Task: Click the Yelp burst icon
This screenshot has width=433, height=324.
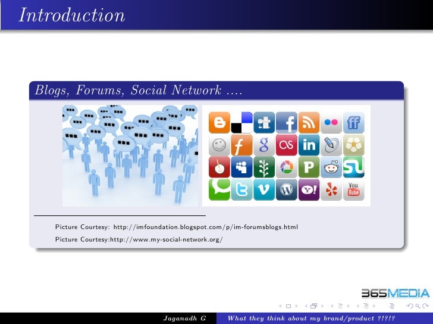Action: [x=331, y=189]
